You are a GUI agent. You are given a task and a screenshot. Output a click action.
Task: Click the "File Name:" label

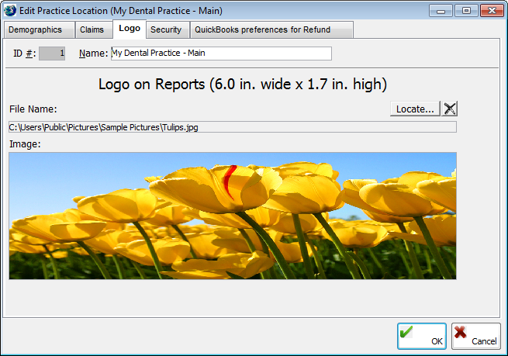pyautogui.click(x=33, y=109)
